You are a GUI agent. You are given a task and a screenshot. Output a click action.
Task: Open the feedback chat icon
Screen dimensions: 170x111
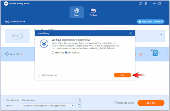tap(140, 3)
